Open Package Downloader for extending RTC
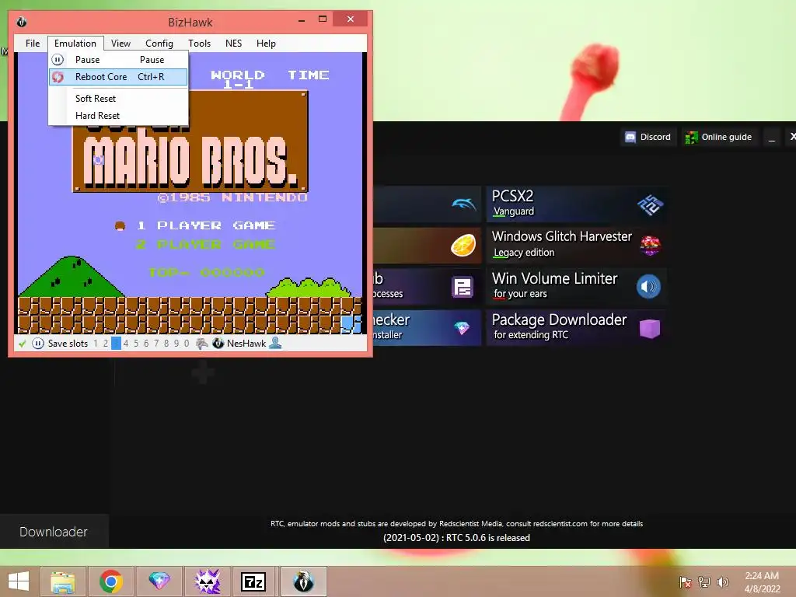The image size is (796, 597). 577,328
